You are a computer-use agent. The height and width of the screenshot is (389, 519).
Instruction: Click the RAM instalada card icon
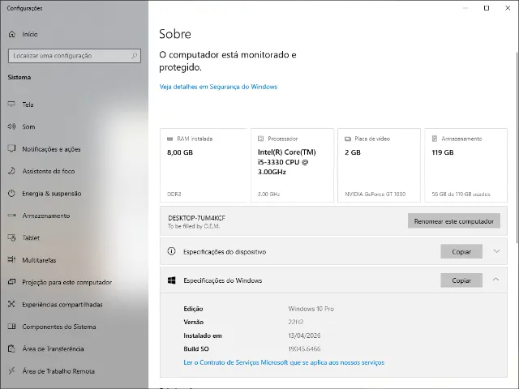pyautogui.click(x=169, y=139)
